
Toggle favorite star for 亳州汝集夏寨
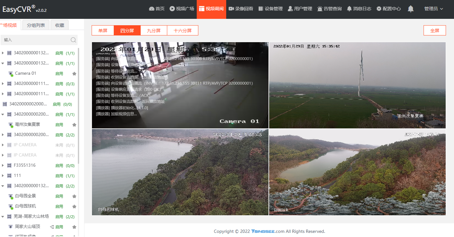pyautogui.click(x=74, y=125)
